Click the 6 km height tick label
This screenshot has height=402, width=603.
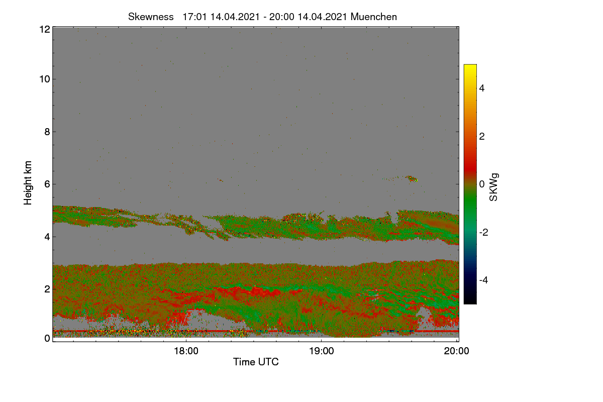pos(47,184)
